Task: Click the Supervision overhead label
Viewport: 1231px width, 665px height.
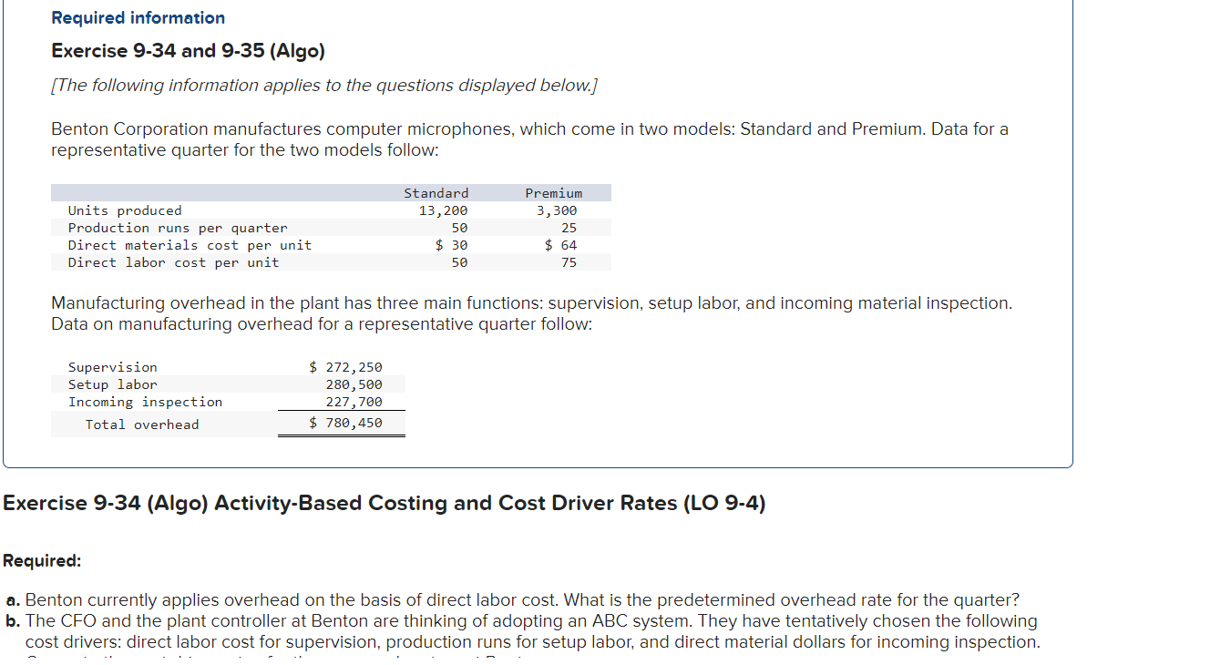Action: tap(112, 367)
